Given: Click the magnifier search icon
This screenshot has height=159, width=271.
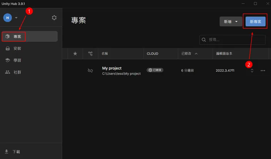Looking at the screenshot, I should pos(204,40).
